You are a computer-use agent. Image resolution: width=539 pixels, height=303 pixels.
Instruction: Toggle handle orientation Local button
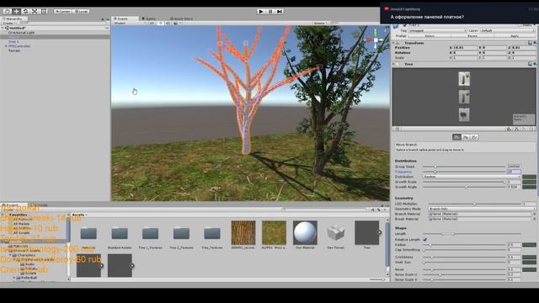tap(81, 11)
